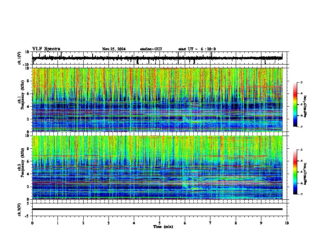Click the ch.1 log(PSD) colorbar label

(x=305, y=106)
